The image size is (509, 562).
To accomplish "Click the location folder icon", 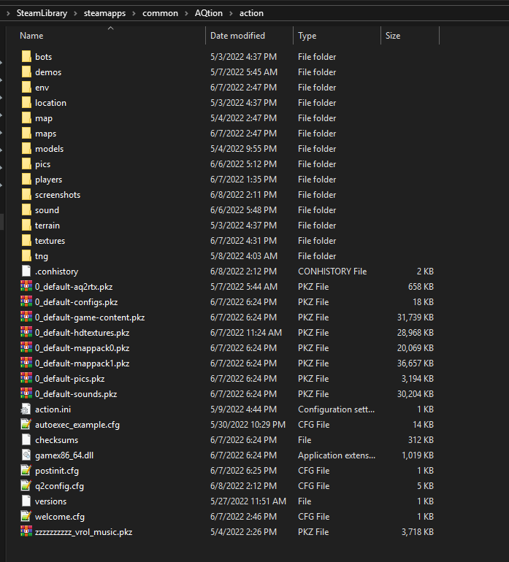I will point(26,103).
